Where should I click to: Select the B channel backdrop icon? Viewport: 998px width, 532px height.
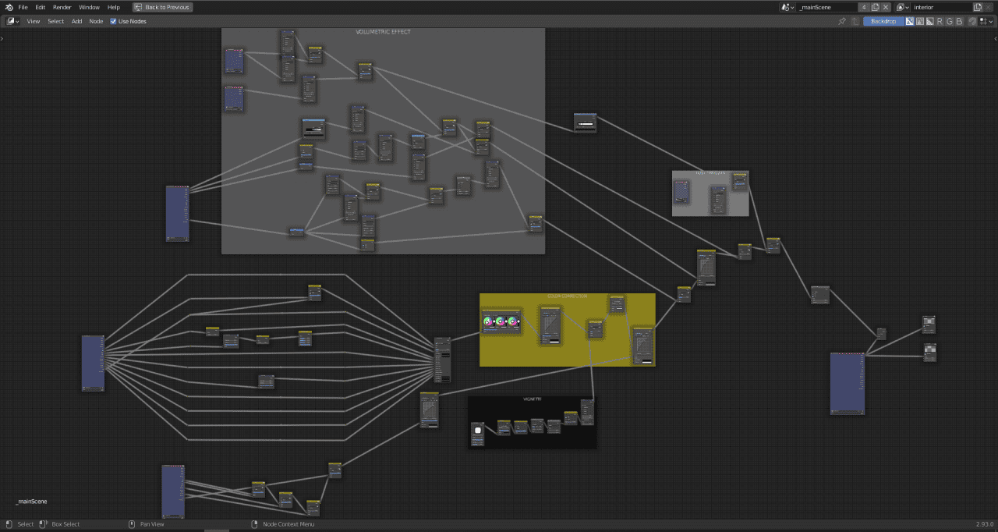[960, 21]
